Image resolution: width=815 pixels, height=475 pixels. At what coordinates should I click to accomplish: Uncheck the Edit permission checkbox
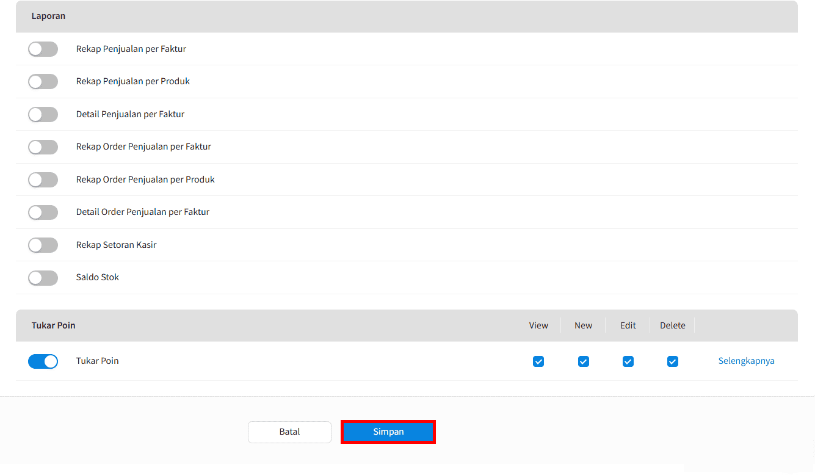click(628, 361)
